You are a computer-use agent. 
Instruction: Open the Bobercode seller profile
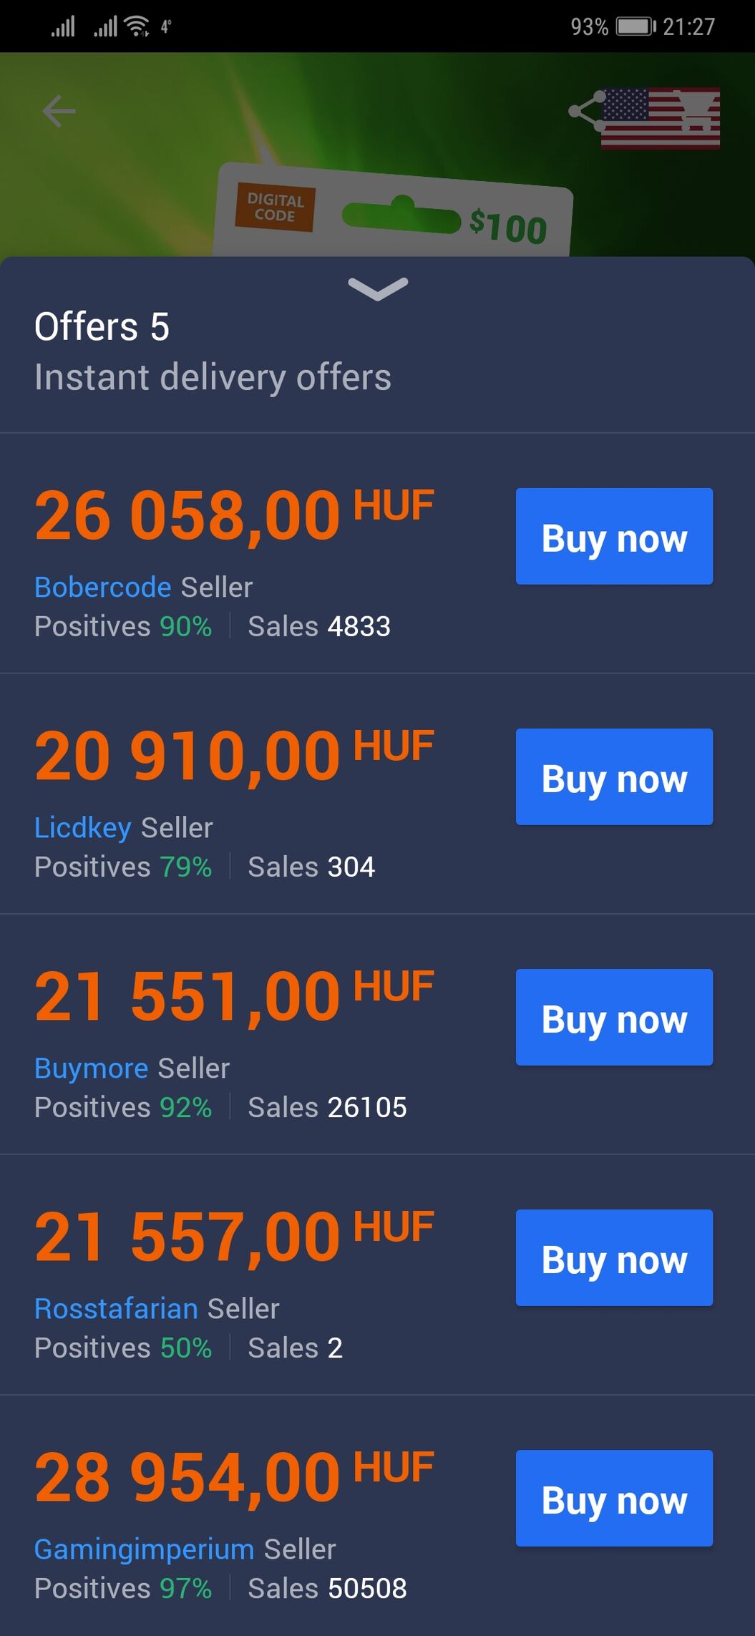click(103, 587)
